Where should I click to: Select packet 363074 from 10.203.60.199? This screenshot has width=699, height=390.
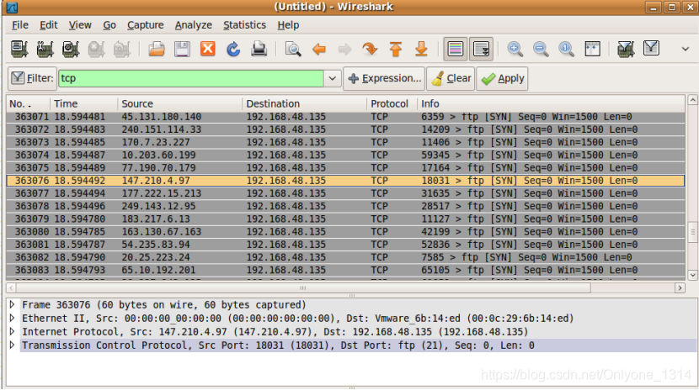tap(345, 155)
